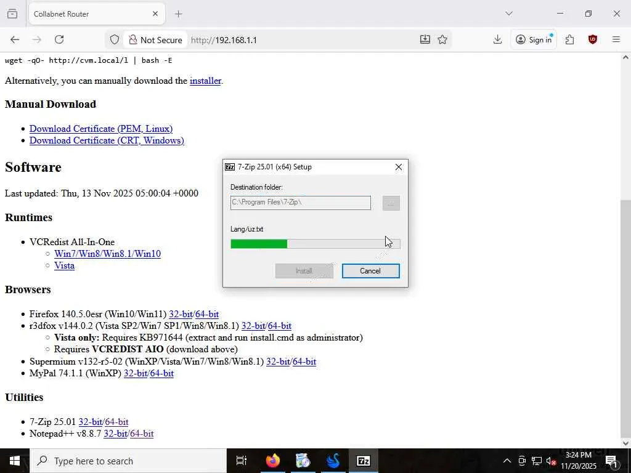Image resolution: width=631 pixels, height=473 pixels.
Task: Download 7-Zip 25.01 32-bit
Action: pos(91,422)
